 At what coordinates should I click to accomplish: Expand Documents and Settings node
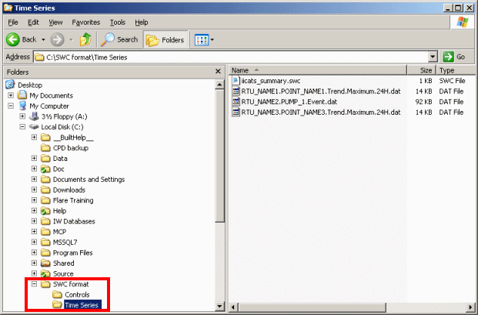click(34, 179)
